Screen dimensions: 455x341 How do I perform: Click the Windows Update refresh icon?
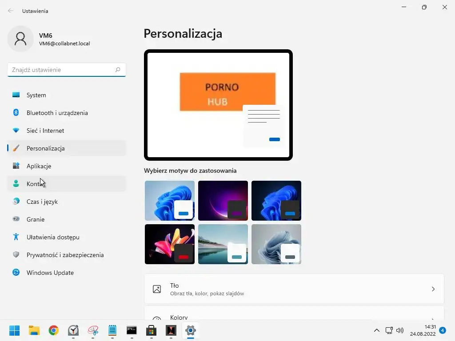tap(16, 272)
